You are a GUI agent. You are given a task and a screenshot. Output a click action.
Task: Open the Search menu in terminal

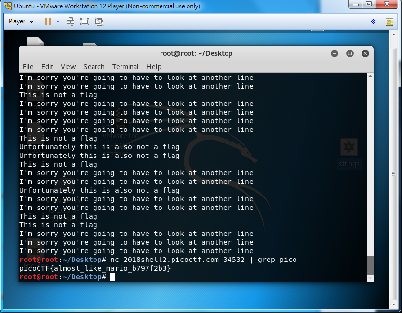pyautogui.click(x=94, y=67)
